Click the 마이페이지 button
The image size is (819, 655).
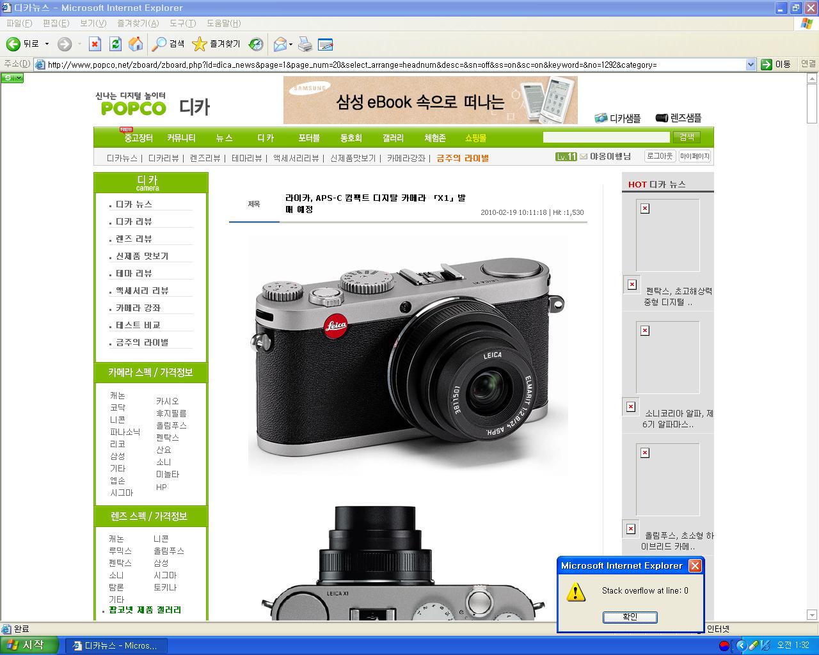click(694, 156)
